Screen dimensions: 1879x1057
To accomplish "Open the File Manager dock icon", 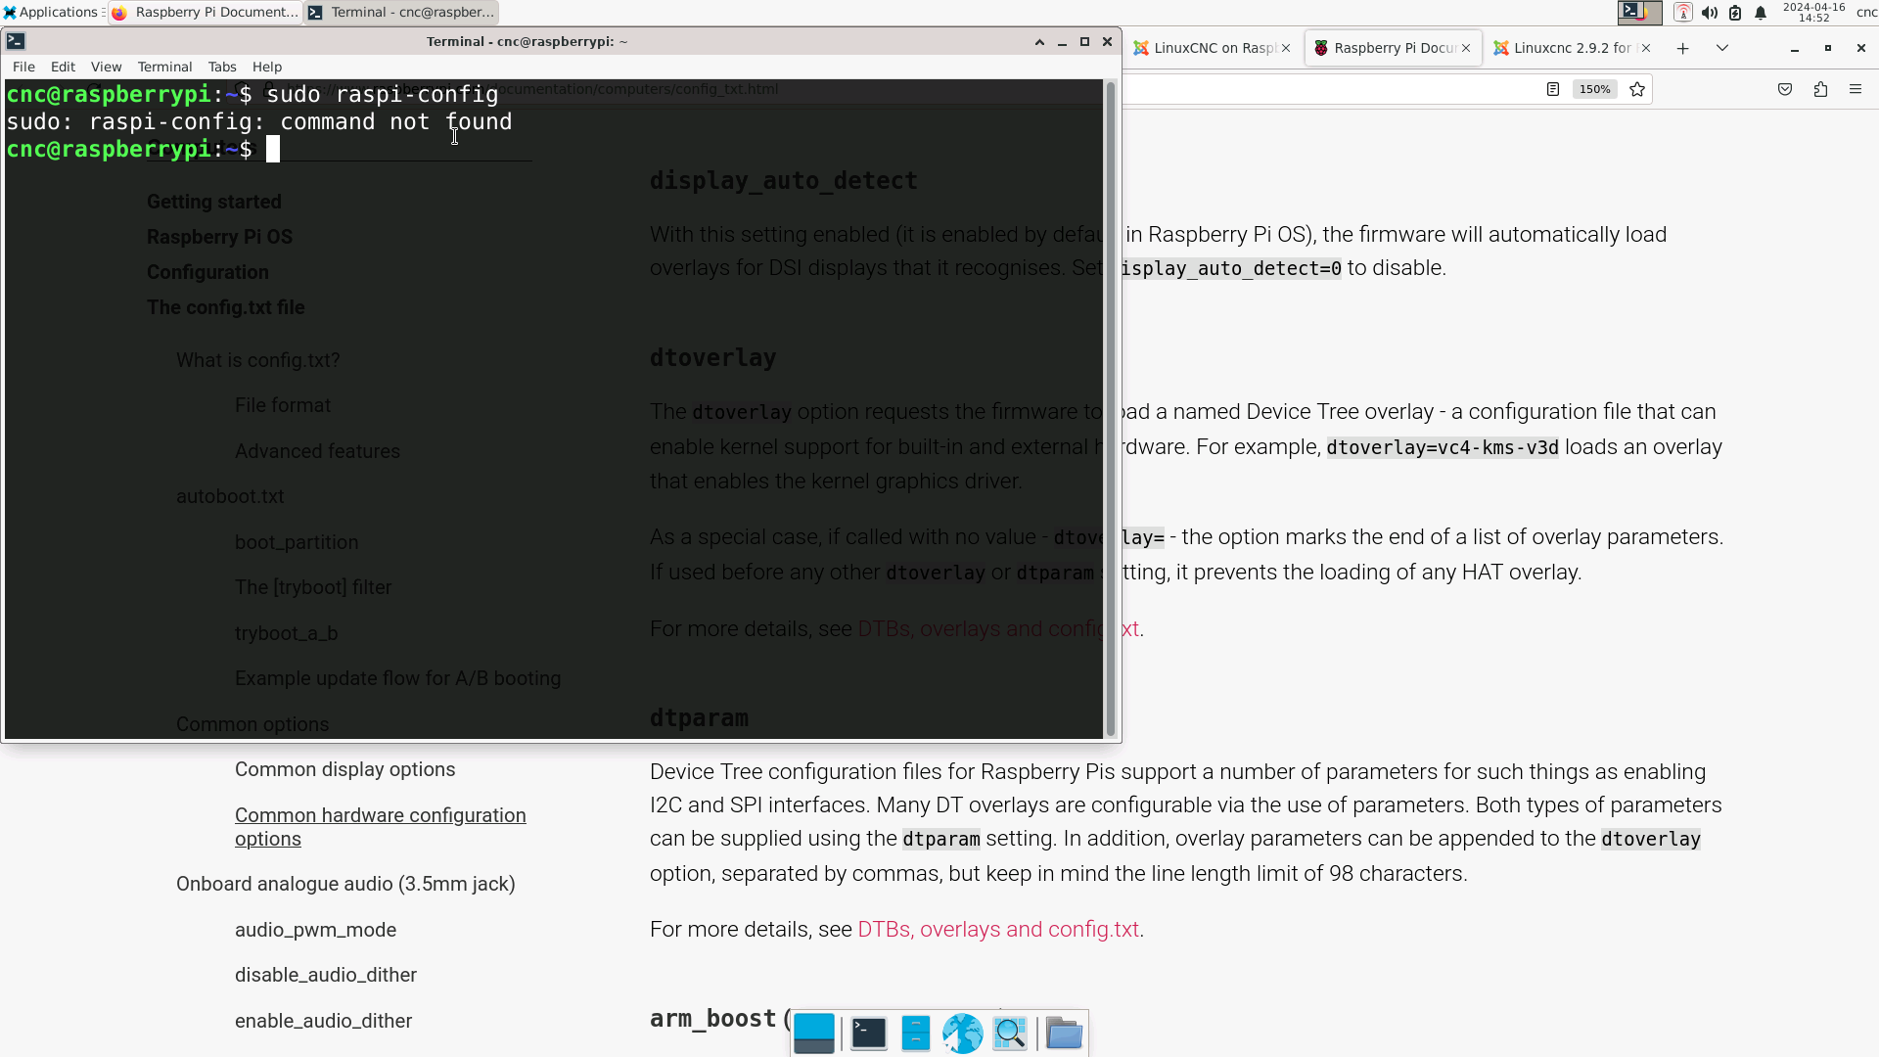I will click(x=915, y=1034).
